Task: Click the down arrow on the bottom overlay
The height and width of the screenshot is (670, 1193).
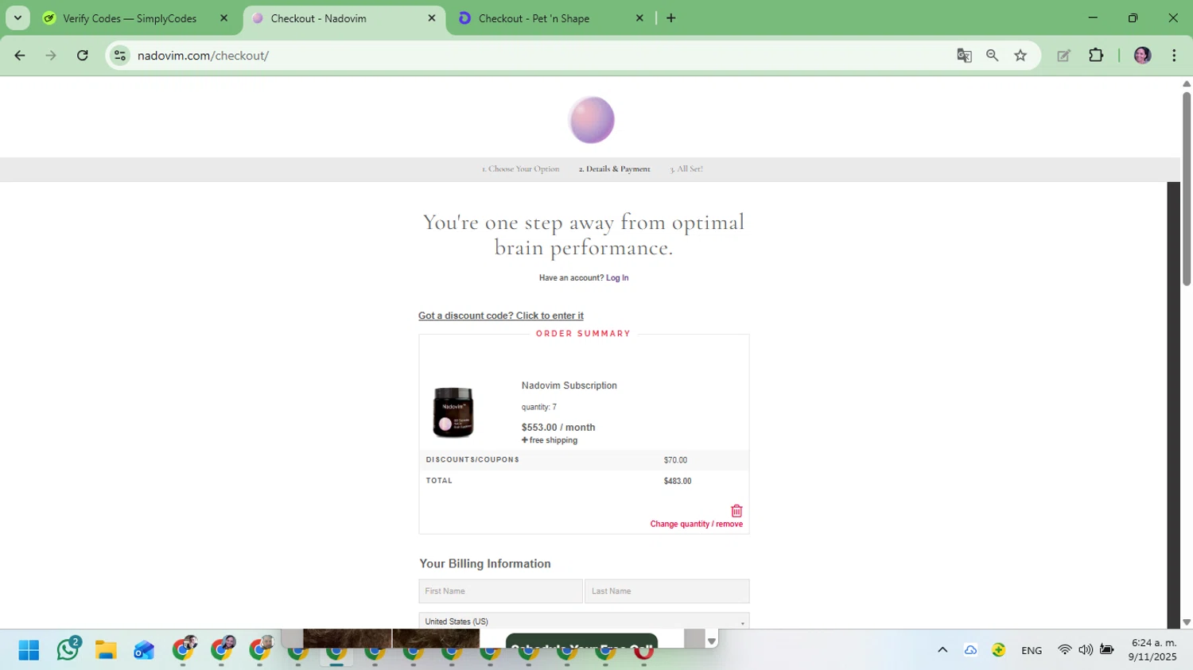Action: pyautogui.click(x=712, y=641)
